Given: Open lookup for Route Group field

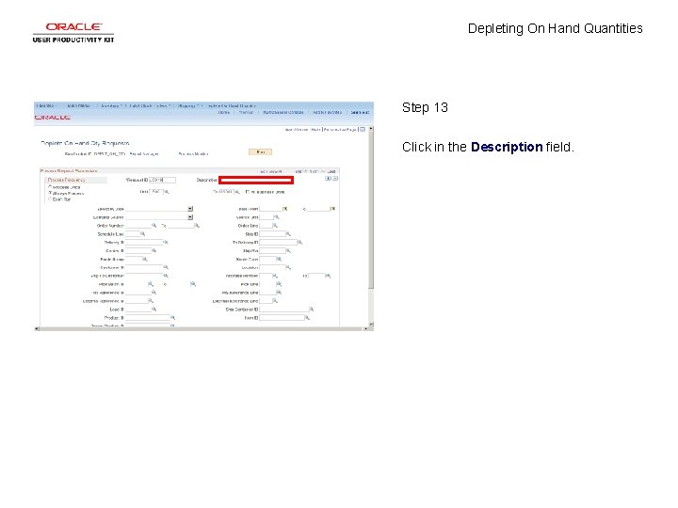Looking at the screenshot, I should pos(145,260).
